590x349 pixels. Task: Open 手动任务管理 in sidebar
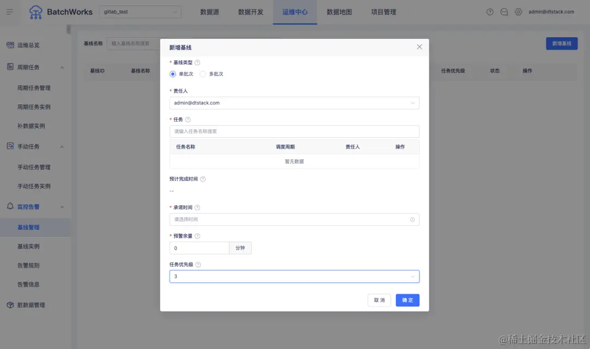click(x=34, y=167)
